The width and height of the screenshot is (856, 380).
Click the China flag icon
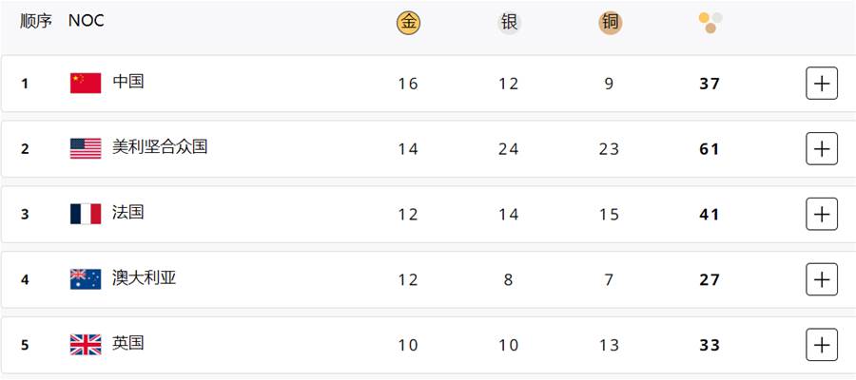pos(86,83)
